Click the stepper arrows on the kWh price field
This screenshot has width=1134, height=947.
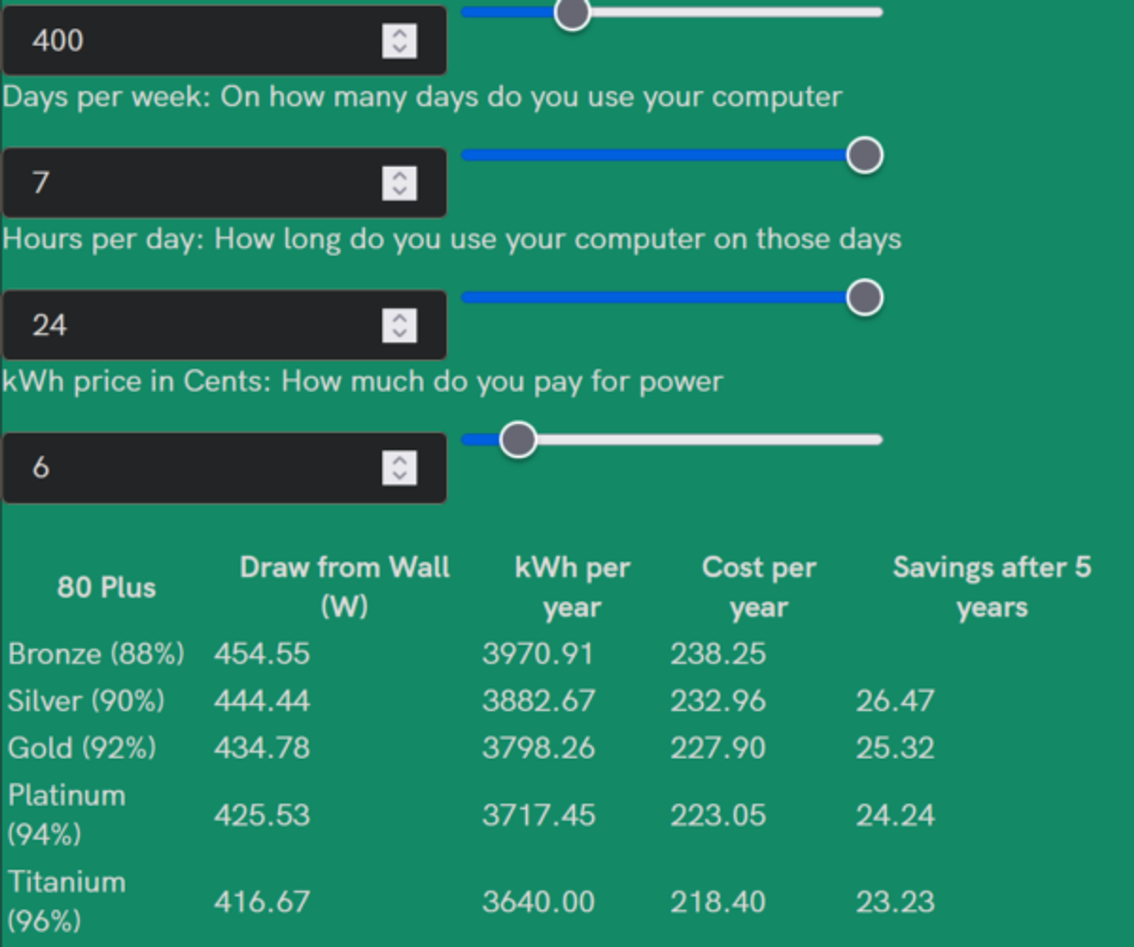point(400,468)
